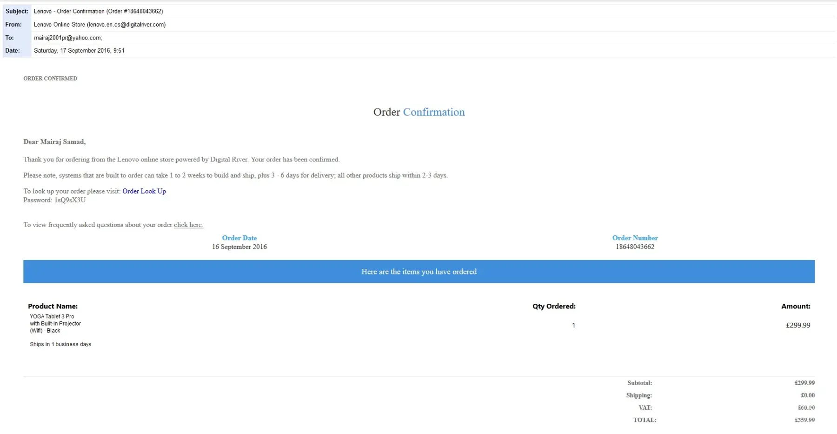Click the Qty Ordered column header
This screenshot has width=837, height=434.
point(554,307)
